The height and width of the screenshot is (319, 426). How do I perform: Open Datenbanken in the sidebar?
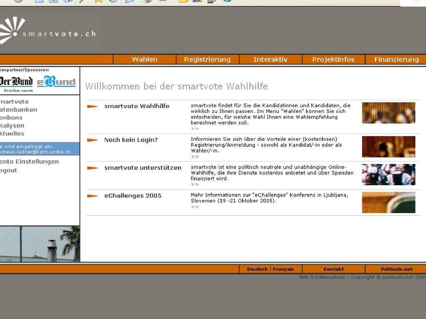pos(18,110)
